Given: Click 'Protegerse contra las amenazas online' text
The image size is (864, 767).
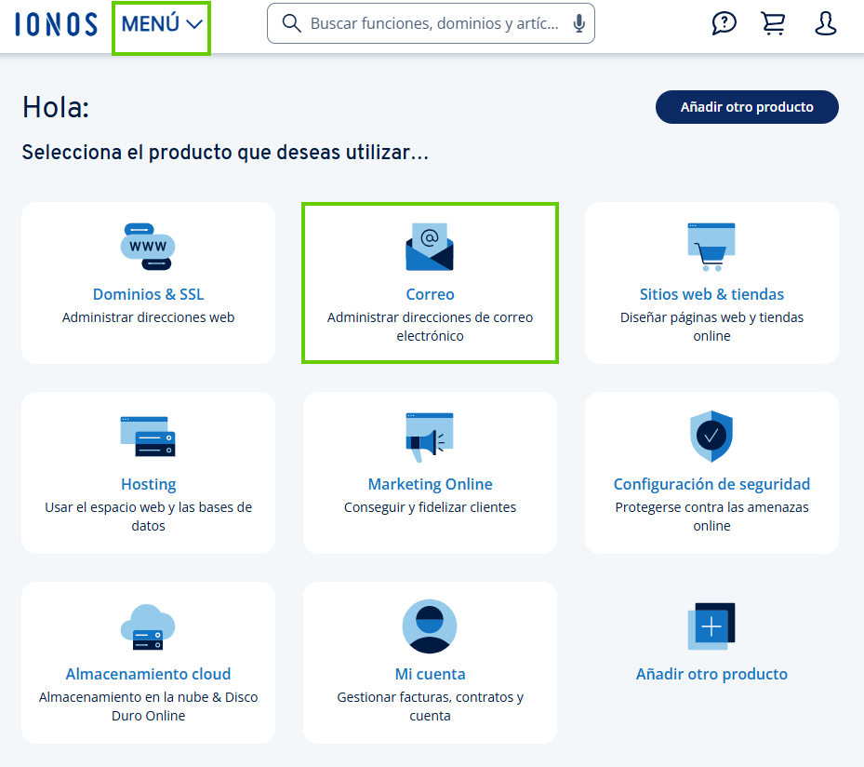Looking at the screenshot, I should [x=711, y=516].
